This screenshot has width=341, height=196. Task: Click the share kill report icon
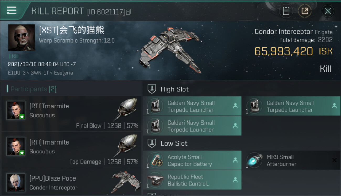(305, 11)
